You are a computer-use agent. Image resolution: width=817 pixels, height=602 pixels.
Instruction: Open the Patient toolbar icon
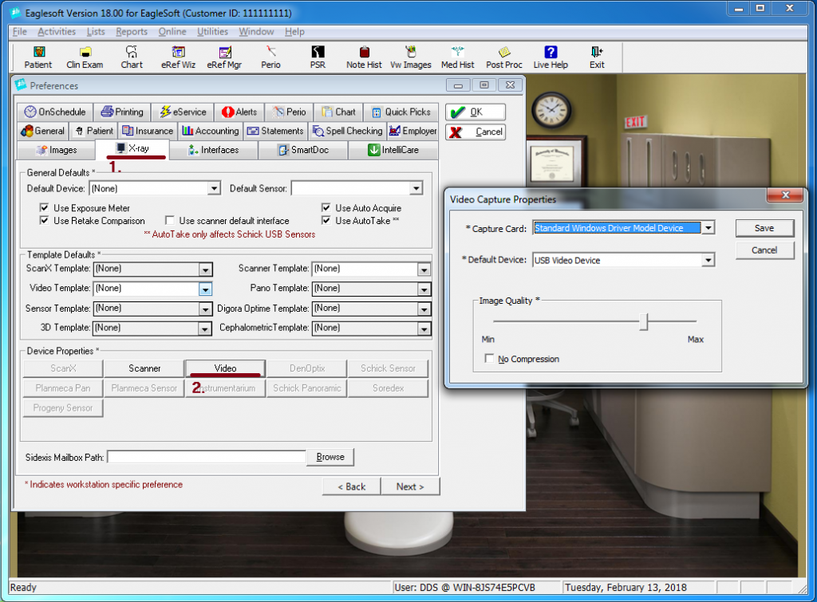[37, 57]
